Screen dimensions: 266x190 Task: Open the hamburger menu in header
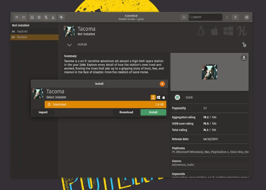tap(235, 17)
